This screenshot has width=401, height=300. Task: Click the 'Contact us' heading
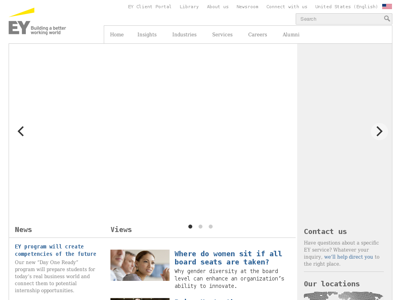[x=325, y=231]
